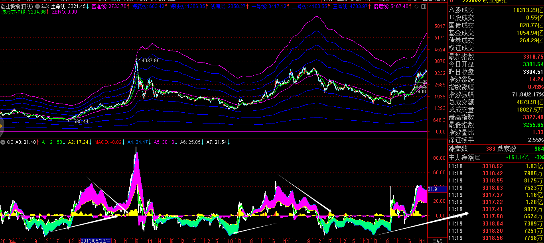
Task: Expand the QS indicator panel dropdown
Action: (x=3, y=142)
